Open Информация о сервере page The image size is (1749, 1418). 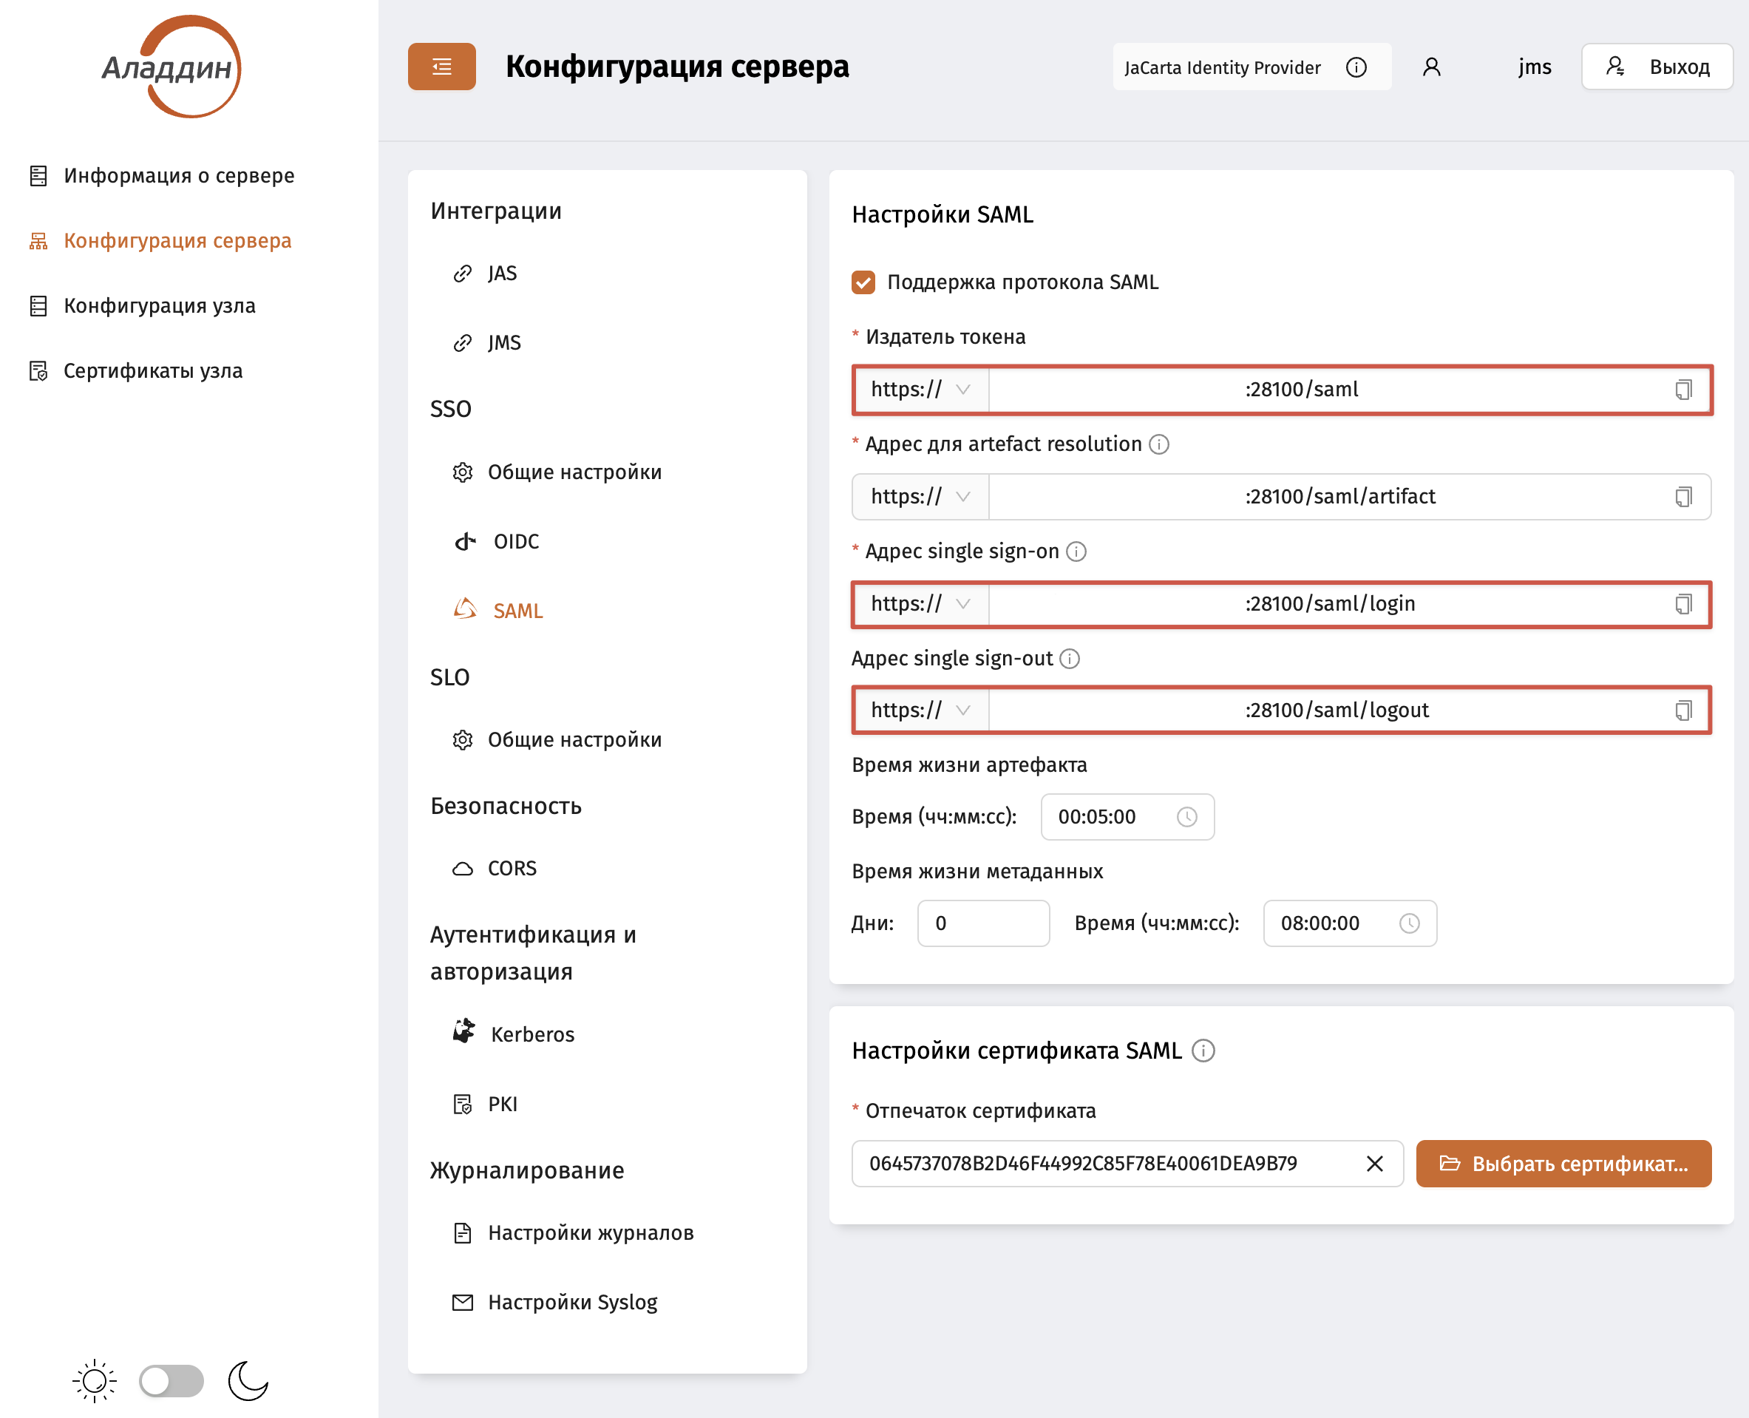point(162,176)
